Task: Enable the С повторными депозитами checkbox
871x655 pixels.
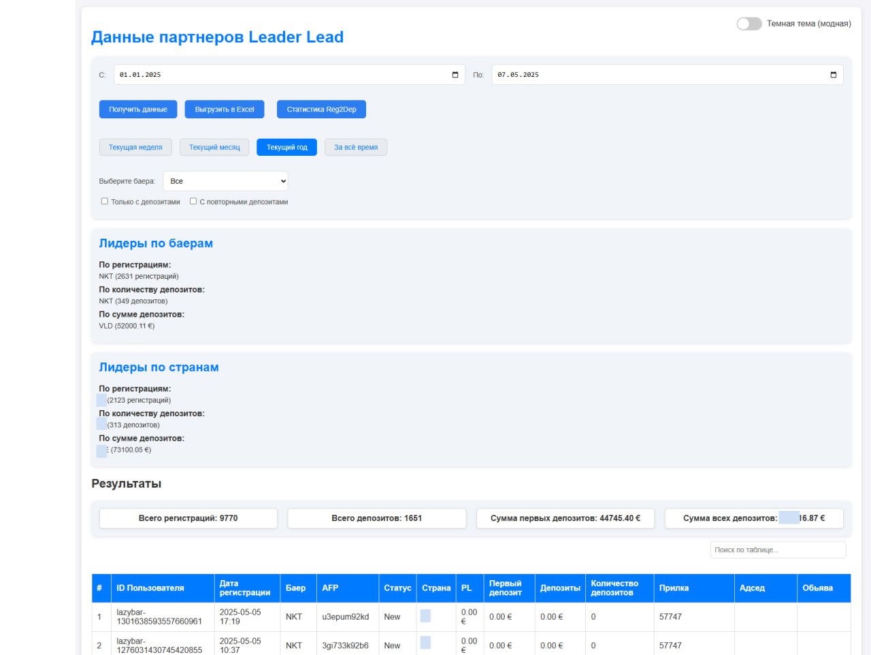Action: pos(193,201)
